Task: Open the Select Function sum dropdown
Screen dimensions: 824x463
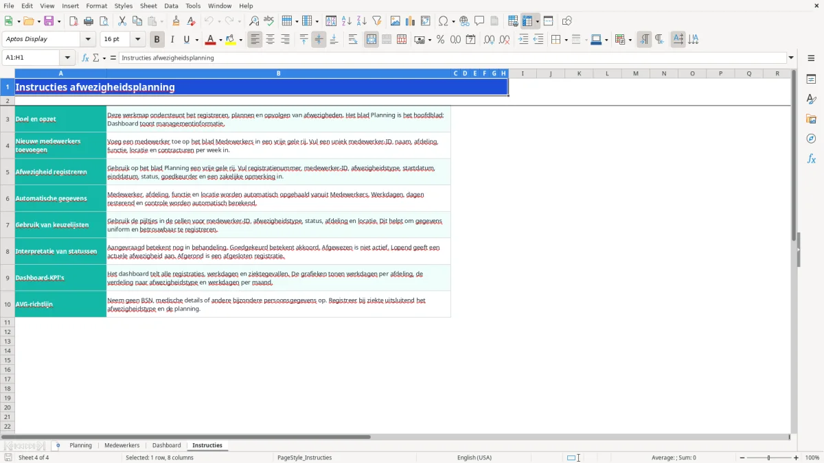Action: [x=104, y=58]
